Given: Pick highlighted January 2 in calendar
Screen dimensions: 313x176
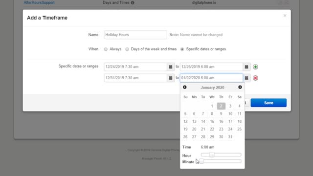Looking at the screenshot, I should [x=221, y=106].
